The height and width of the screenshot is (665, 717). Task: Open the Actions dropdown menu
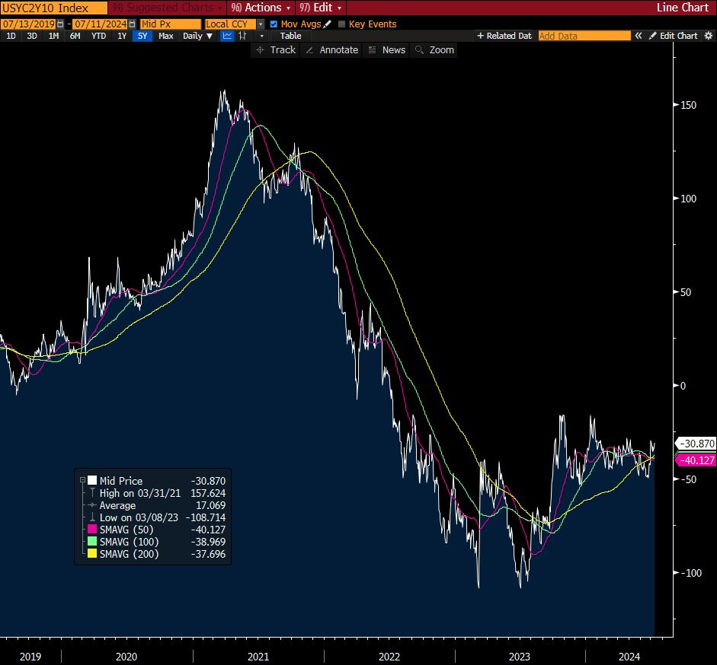click(261, 8)
